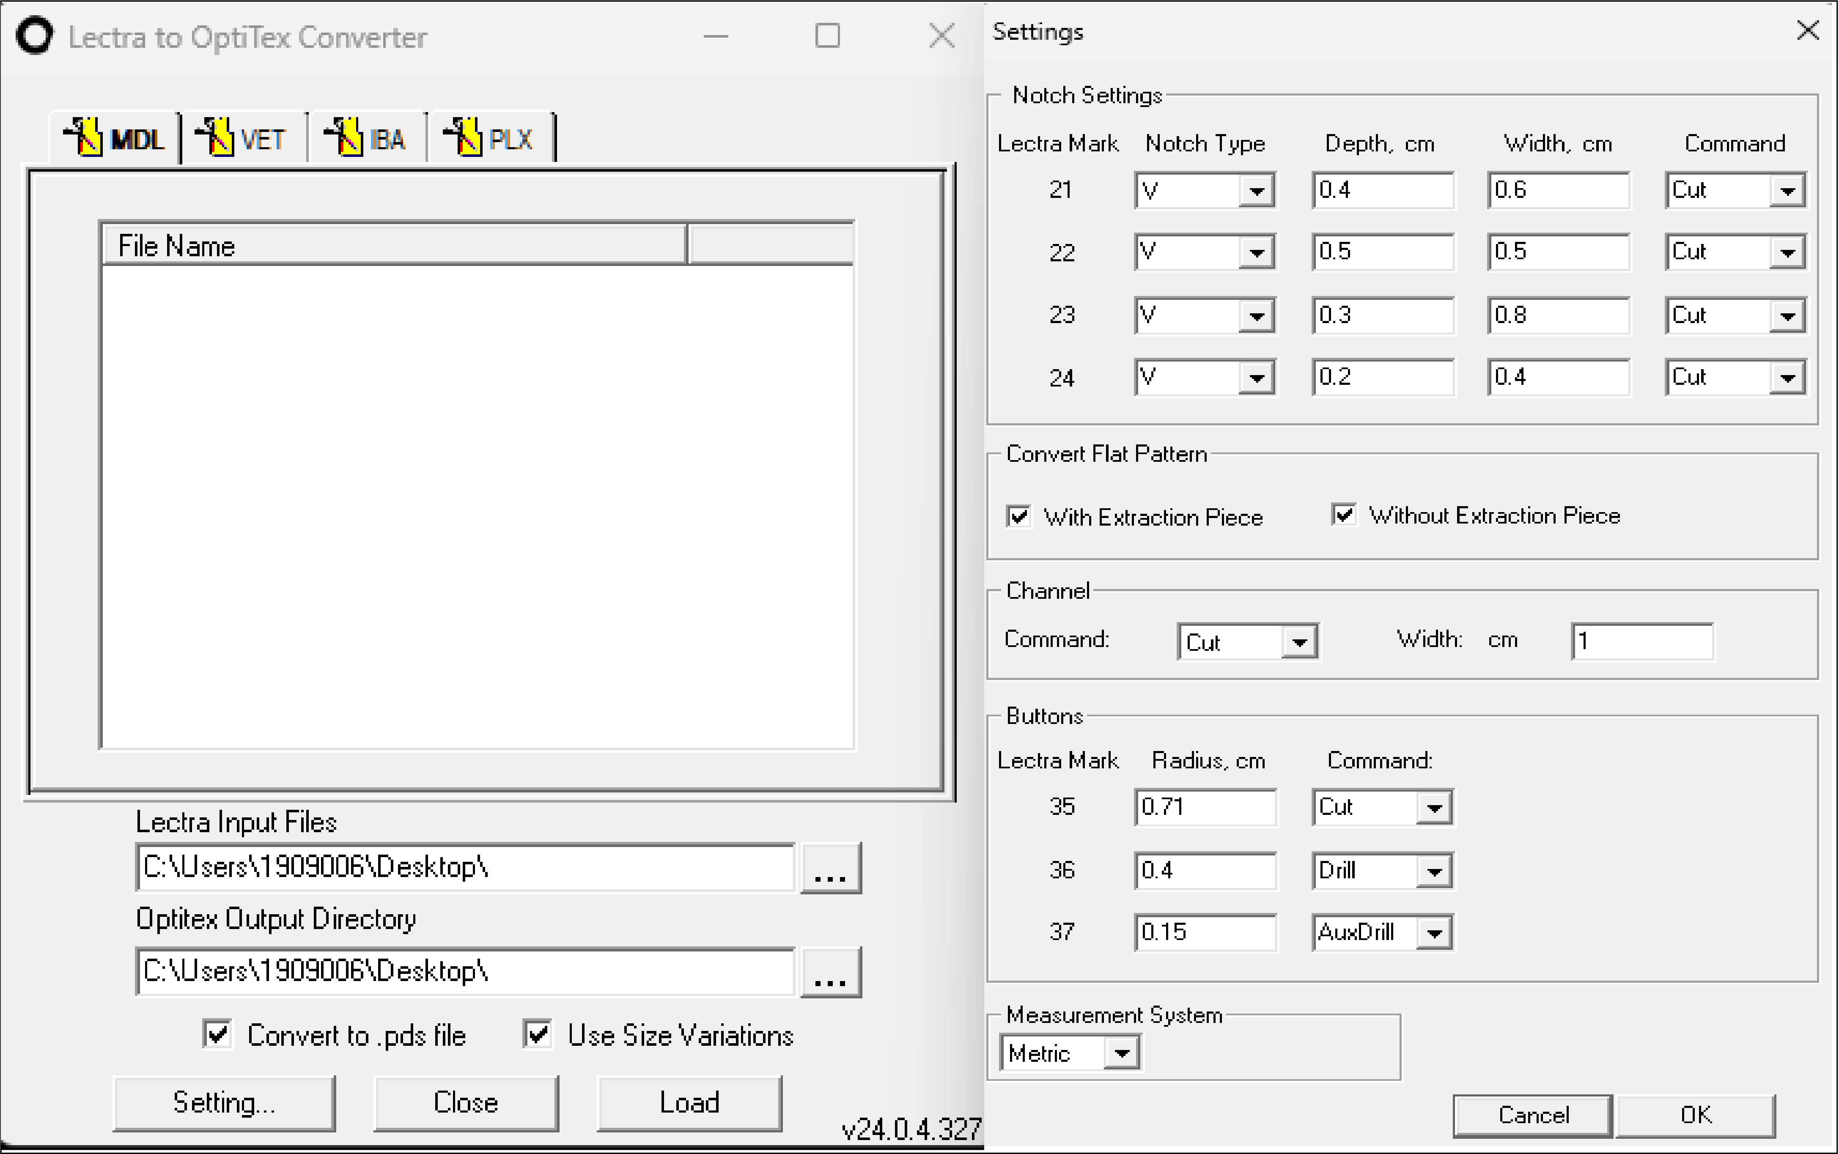Click the Optitex Output Directory path field
The width and height of the screenshot is (1839, 1154).
pyautogui.click(x=465, y=972)
